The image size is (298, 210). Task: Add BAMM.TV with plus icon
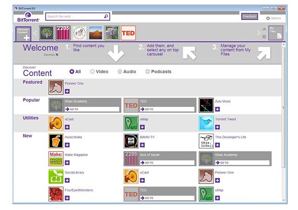[x=142, y=145]
